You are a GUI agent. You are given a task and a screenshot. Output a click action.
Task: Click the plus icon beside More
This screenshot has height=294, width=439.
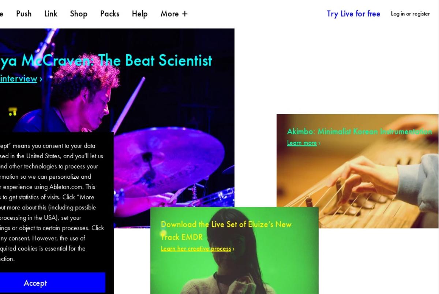(x=185, y=14)
